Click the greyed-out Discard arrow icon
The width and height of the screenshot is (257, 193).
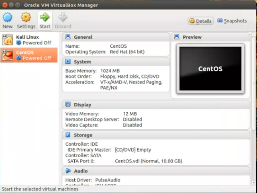pos(63,17)
